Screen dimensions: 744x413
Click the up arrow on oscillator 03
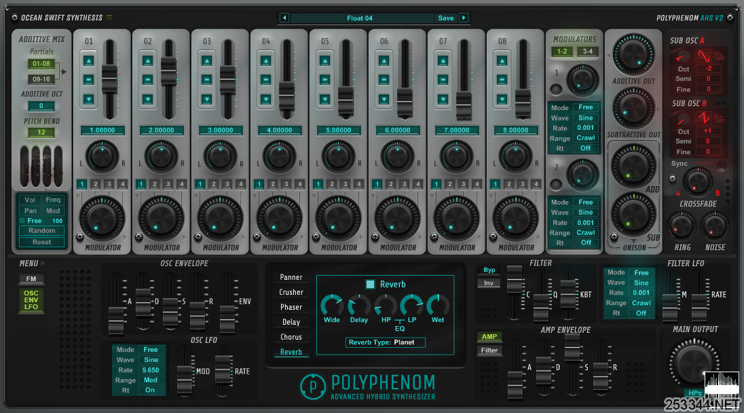click(207, 60)
